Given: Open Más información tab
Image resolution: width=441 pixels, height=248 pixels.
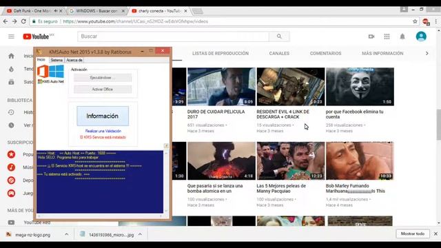Looking at the screenshot, I should (x=382, y=53).
